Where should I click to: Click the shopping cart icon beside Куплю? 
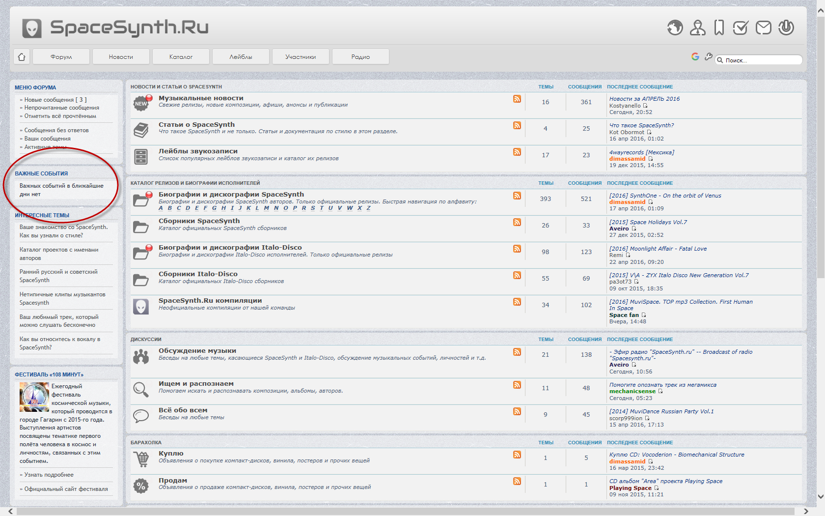pos(141,459)
